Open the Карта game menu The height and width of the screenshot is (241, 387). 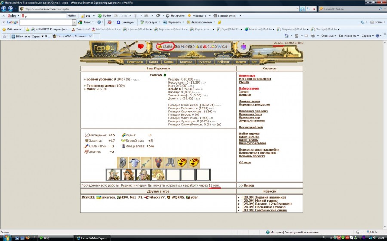coord(153,62)
